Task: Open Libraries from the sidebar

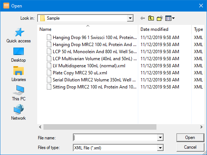Action: (19, 74)
